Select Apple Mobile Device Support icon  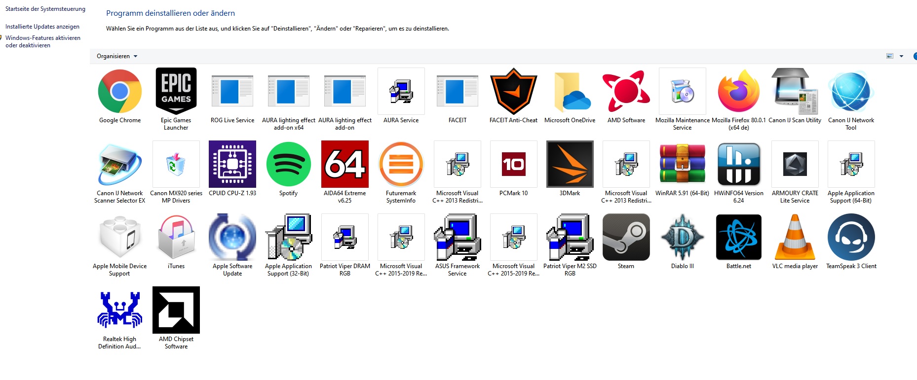[x=120, y=237]
